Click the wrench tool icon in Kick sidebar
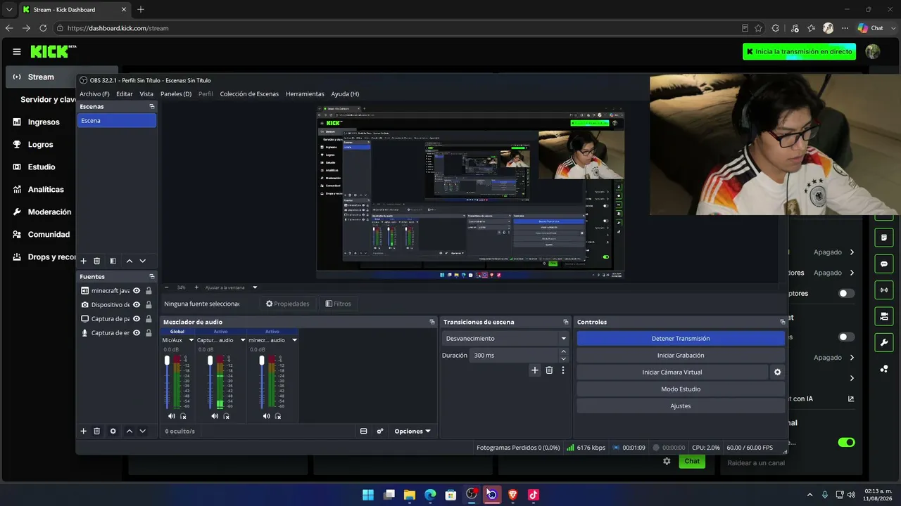Image resolution: width=901 pixels, height=506 pixels. point(884,342)
